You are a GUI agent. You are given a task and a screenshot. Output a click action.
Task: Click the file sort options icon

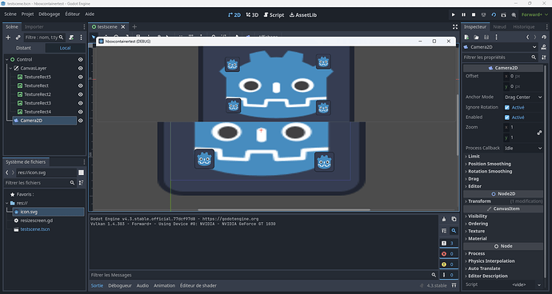point(82,183)
